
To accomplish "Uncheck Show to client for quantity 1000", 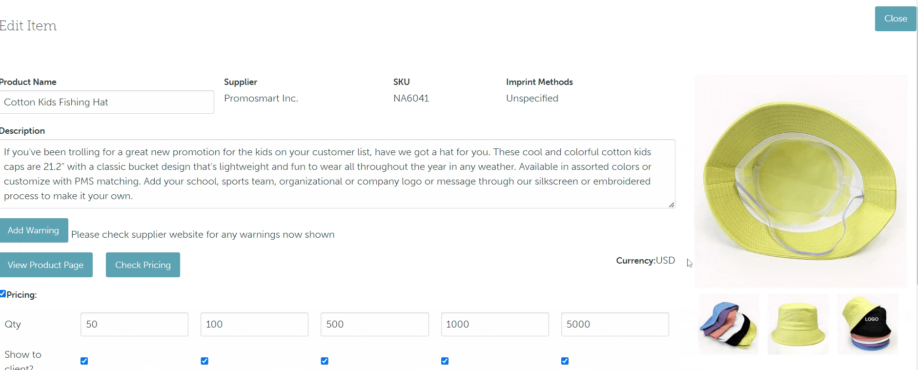I will point(445,361).
